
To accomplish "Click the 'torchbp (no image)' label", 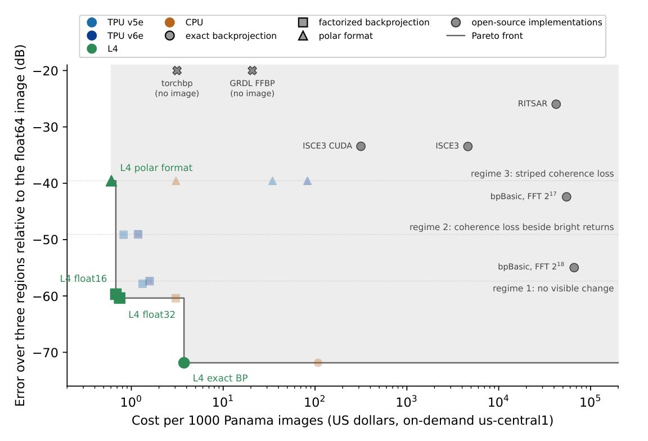I will pyautogui.click(x=177, y=88).
